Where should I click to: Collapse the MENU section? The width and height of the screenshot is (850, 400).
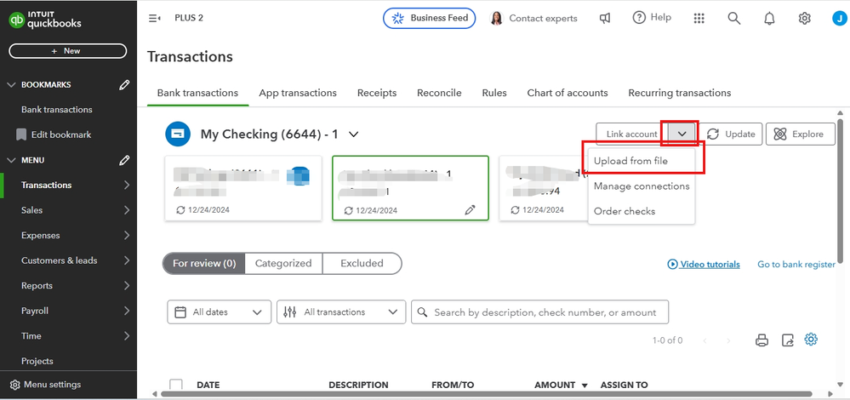pos(11,160)
